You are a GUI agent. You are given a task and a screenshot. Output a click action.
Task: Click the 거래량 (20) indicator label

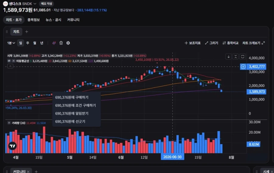[19, 123]
